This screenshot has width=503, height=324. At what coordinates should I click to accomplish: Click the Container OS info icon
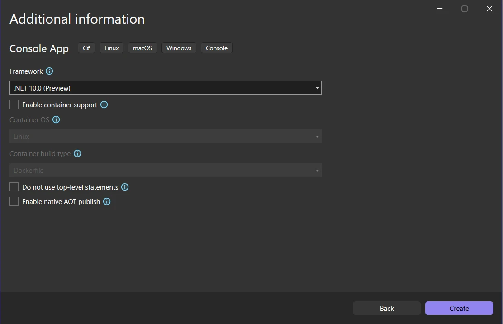pyautogui.click(x=56, y=120)
